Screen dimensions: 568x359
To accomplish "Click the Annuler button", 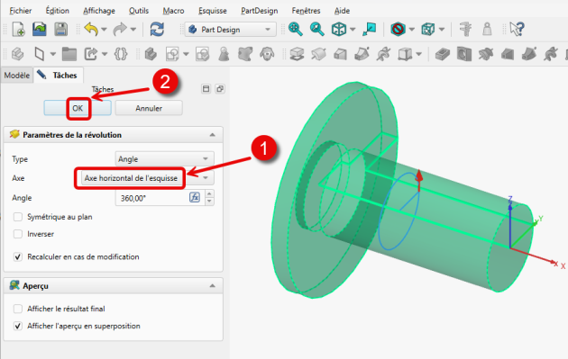I will click(x=149, y=108).
